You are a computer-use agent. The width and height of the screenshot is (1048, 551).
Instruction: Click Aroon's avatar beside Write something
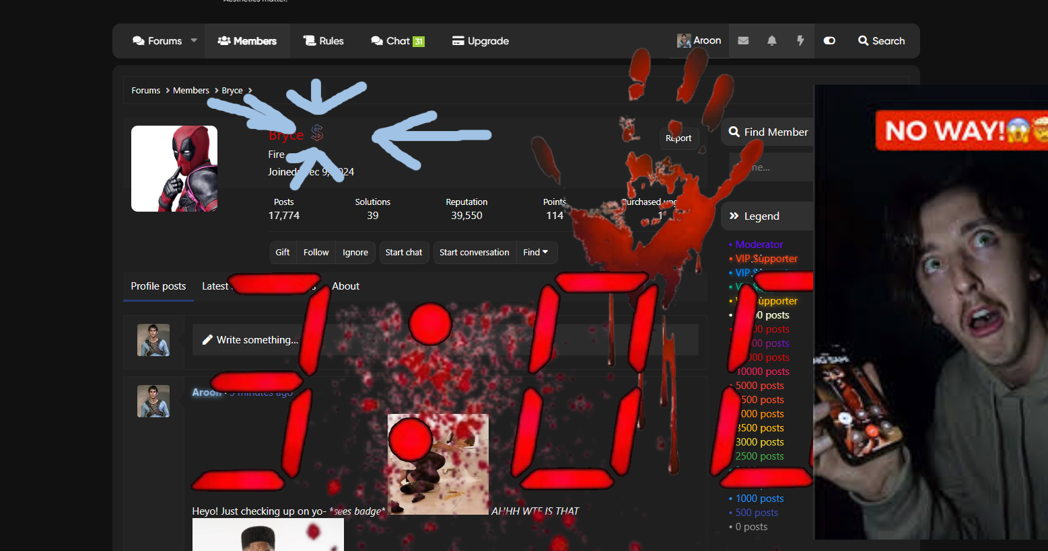(x=153, y=340)
